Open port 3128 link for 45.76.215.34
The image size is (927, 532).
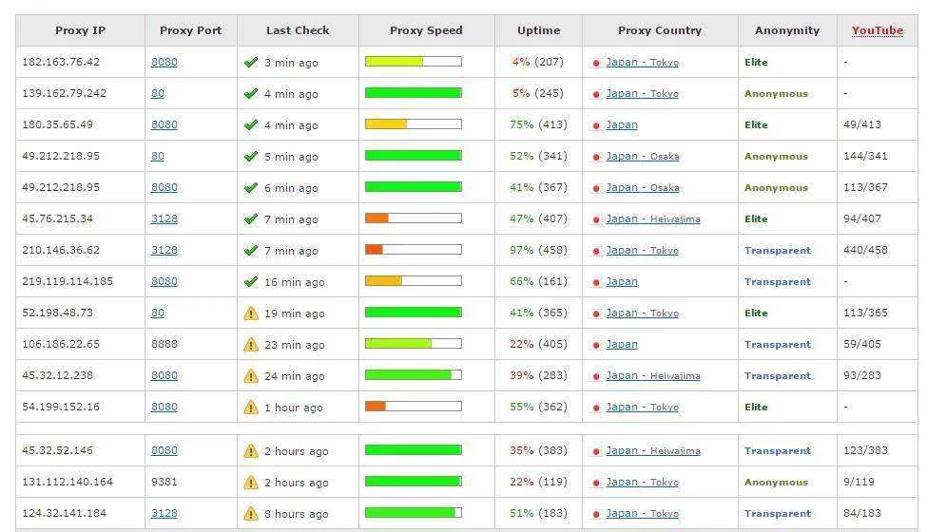(164, 218)
